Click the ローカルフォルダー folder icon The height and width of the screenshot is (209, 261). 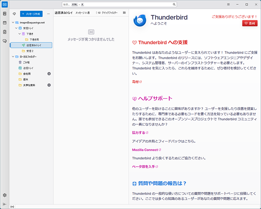17,57
